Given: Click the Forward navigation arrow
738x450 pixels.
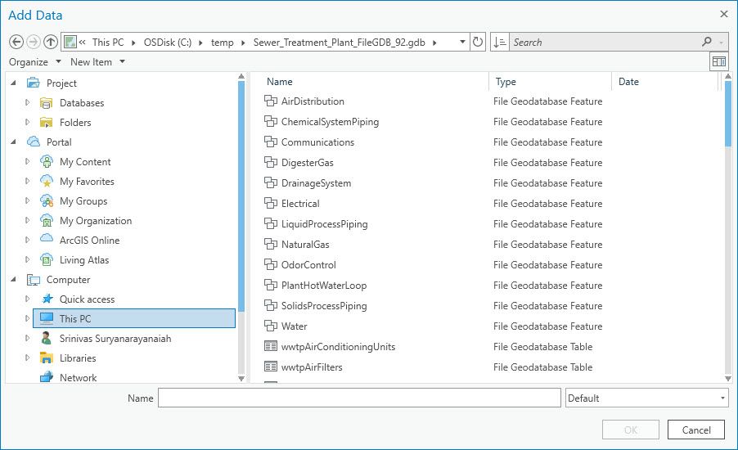Looking at the screenshot, I should 34,42.
